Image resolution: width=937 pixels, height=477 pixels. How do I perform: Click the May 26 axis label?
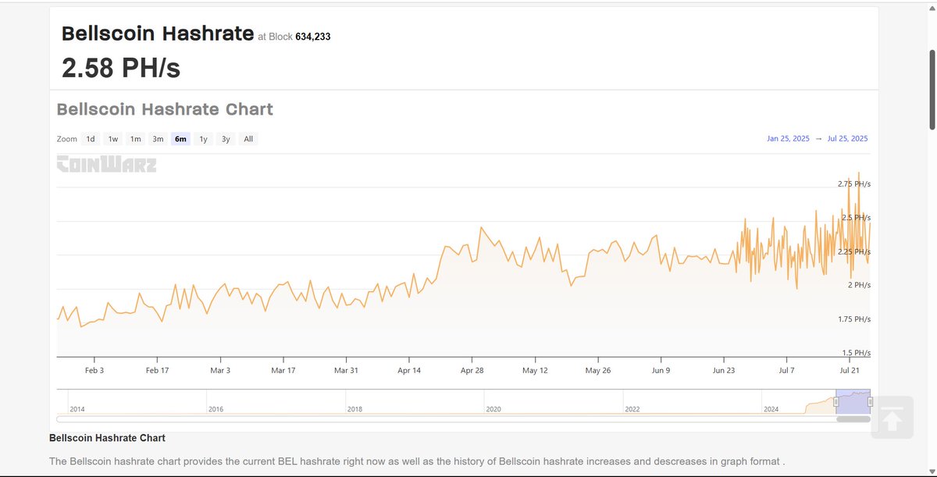[598, 370]
